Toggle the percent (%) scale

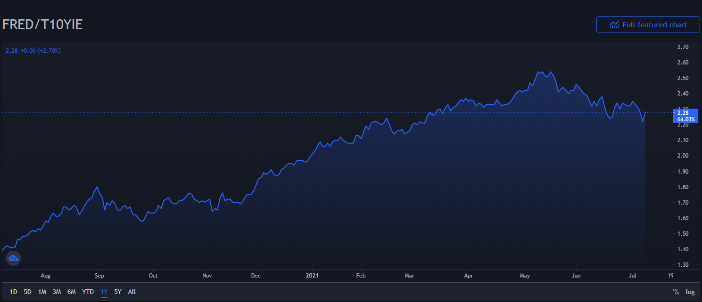(x=676, y=292)
